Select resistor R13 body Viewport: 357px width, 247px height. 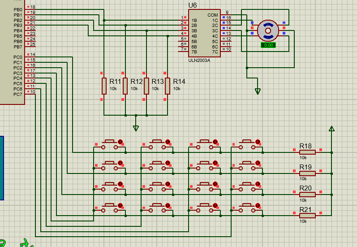[x=146, y=86]
